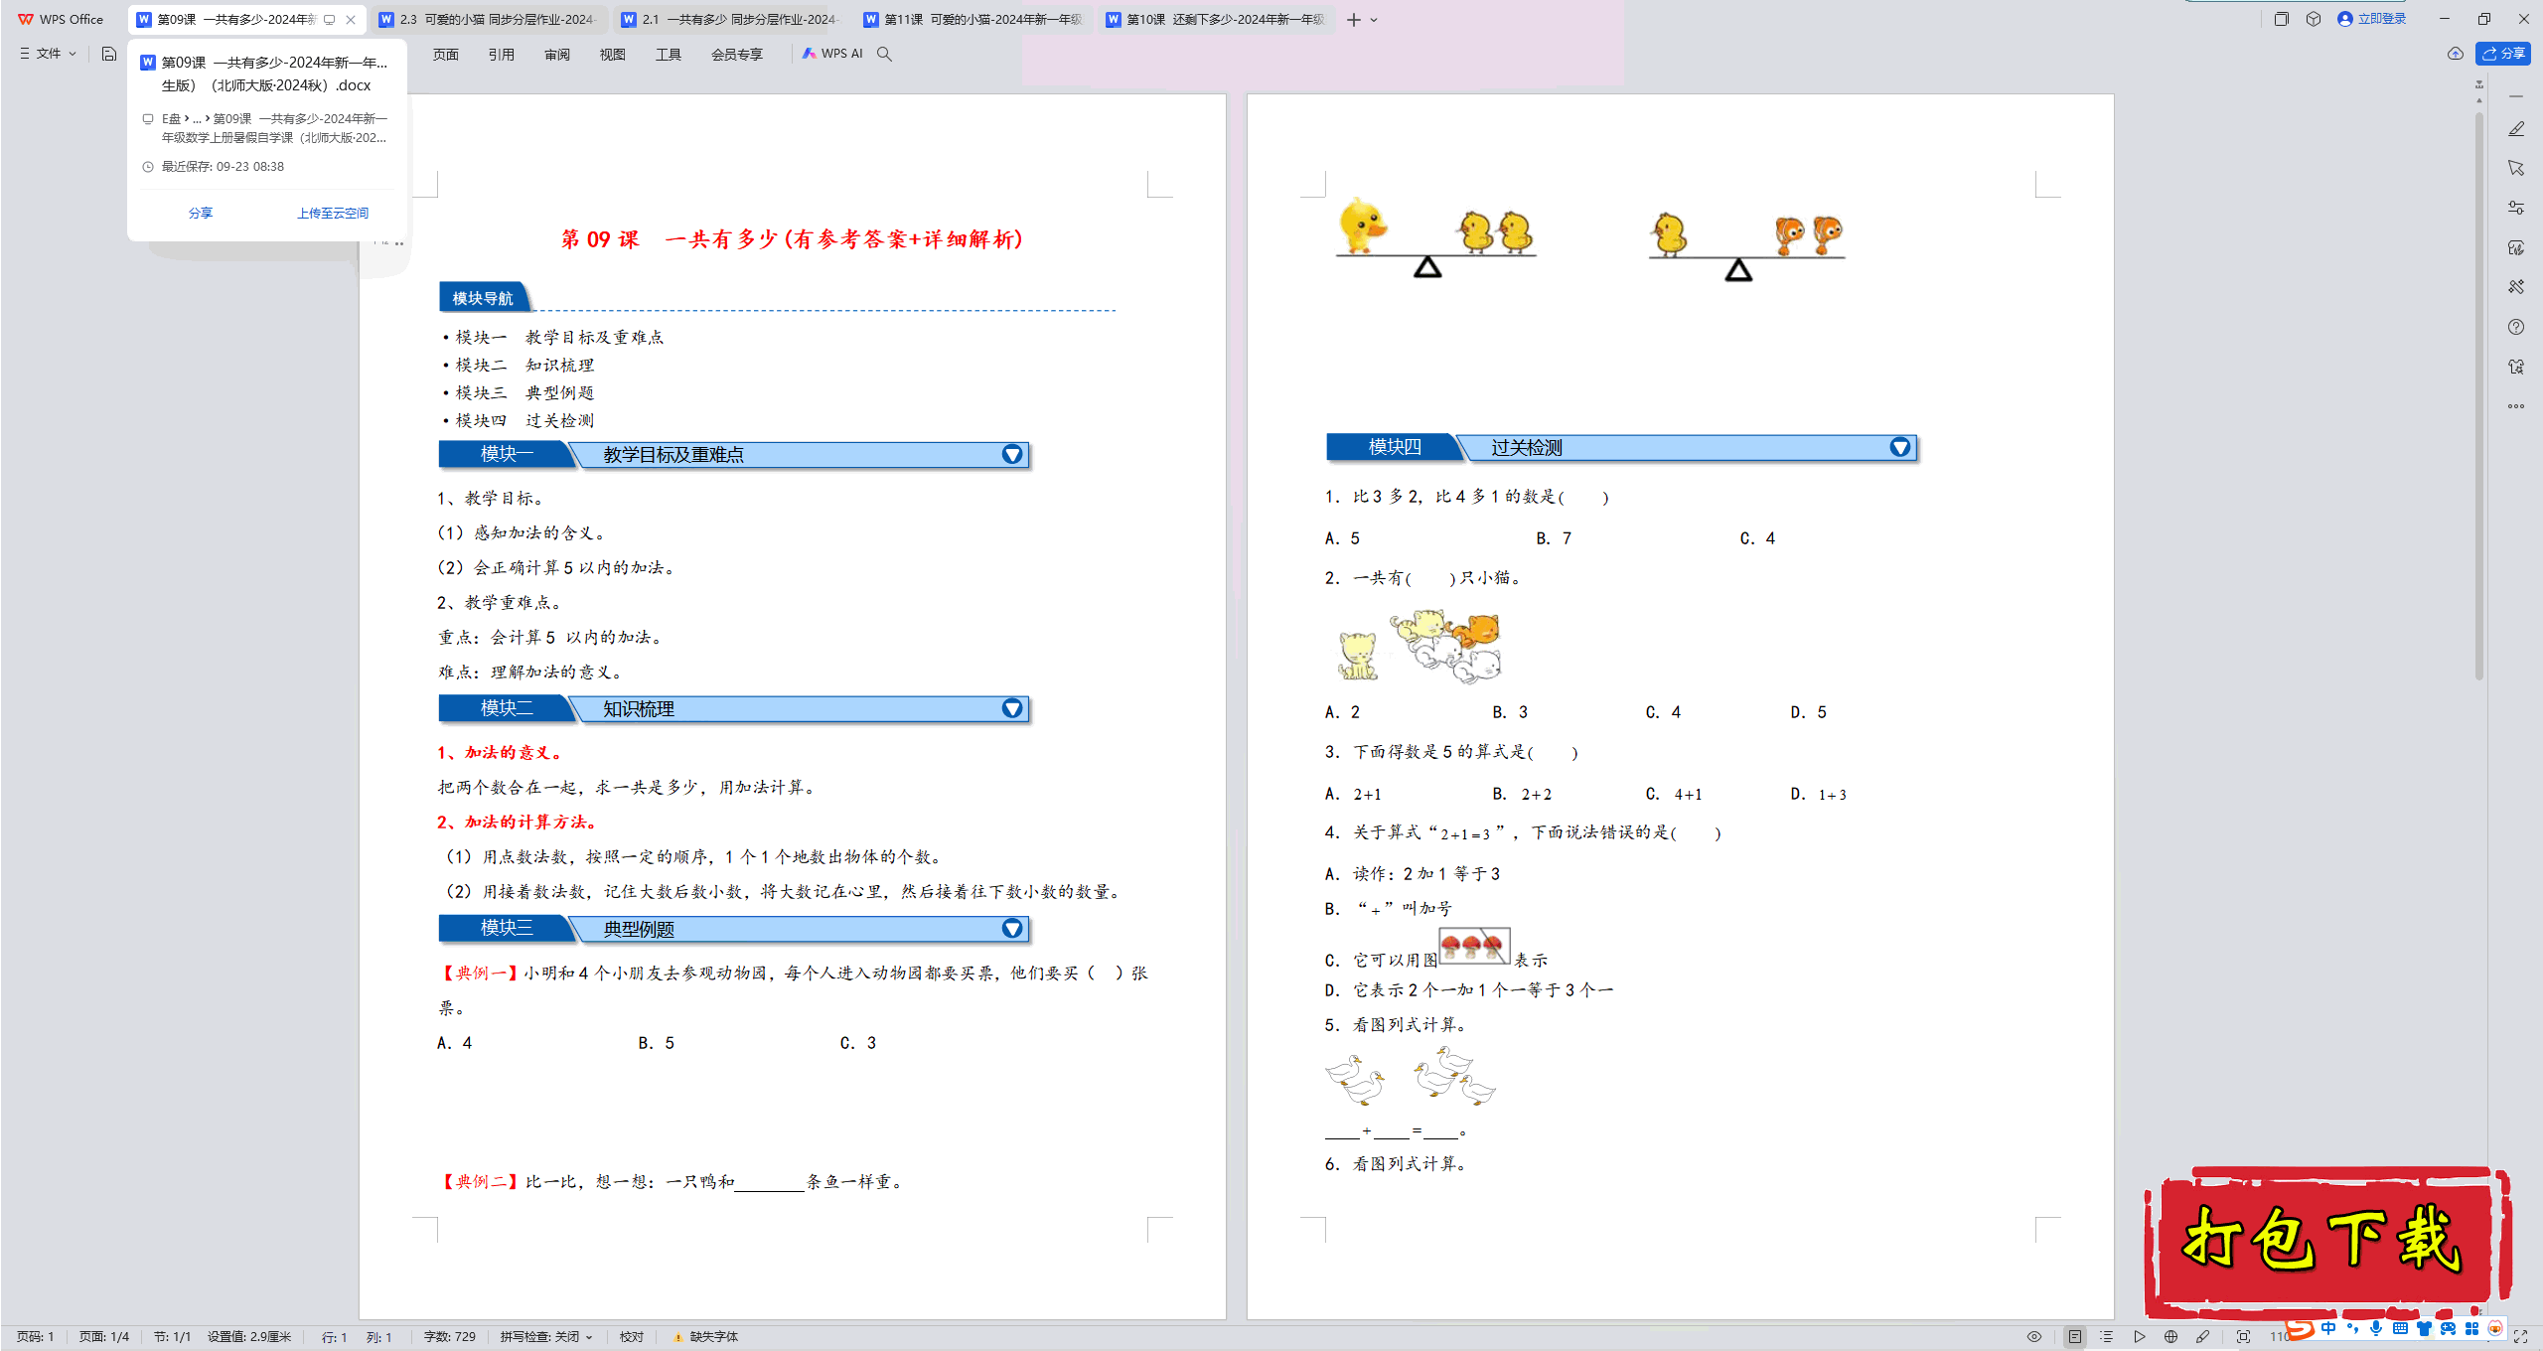Click the help question mark icon in sidebar
The image size is (2543, 1351).
[x=2516, y=327]
